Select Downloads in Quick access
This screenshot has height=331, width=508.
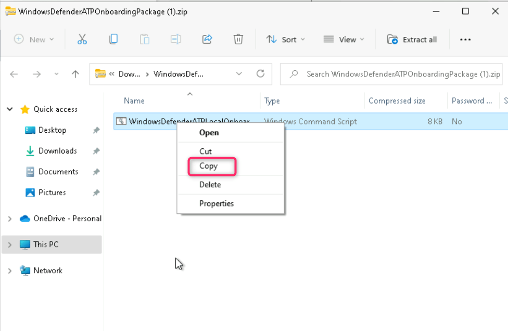pyautogui.click(x=57, y=151)
